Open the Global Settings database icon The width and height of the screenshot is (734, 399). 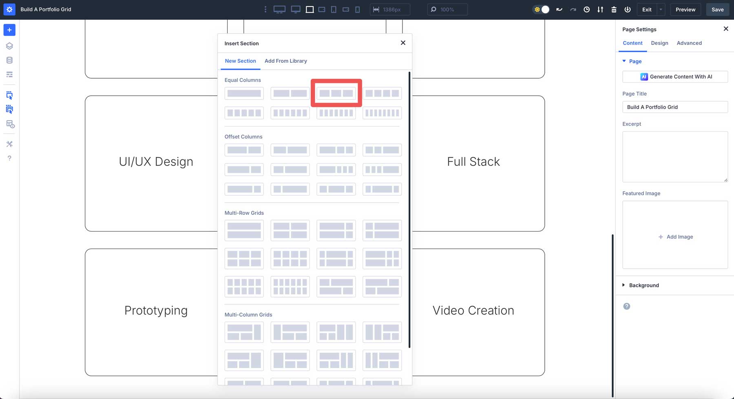coord(9,60)
